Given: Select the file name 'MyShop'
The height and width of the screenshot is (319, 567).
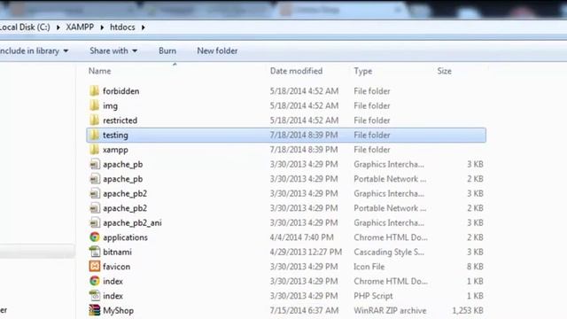Looking at the screenshot, I should (x=118, y=311).
